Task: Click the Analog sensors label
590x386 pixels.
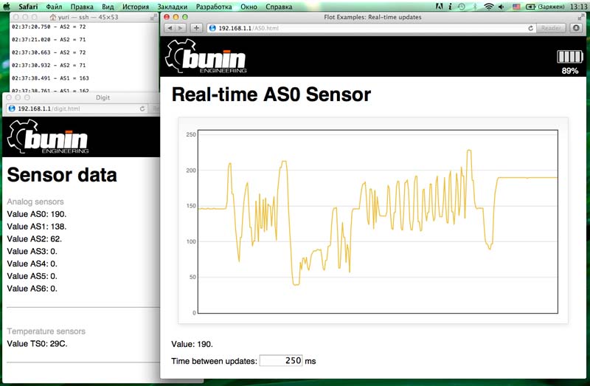Action: pos(35,201)
